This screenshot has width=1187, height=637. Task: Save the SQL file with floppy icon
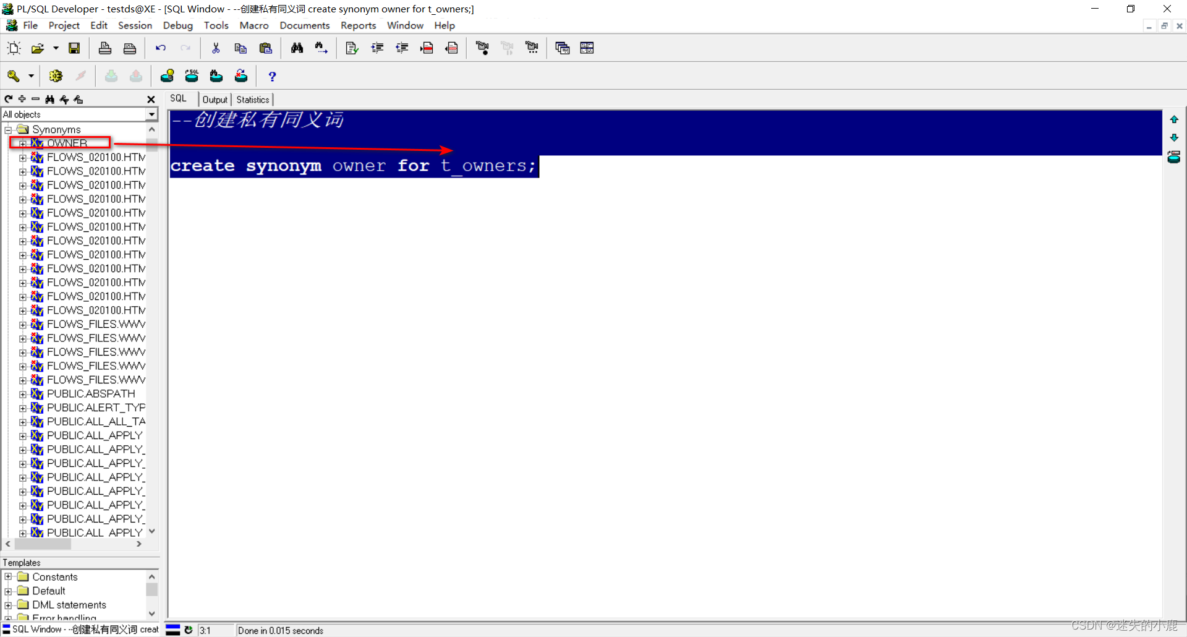tap(74, 48)
